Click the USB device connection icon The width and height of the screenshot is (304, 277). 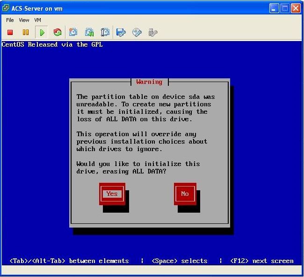[152, 32]
